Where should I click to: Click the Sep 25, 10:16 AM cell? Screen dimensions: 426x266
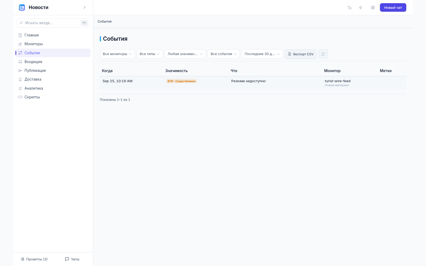click(x=117, y=81)
